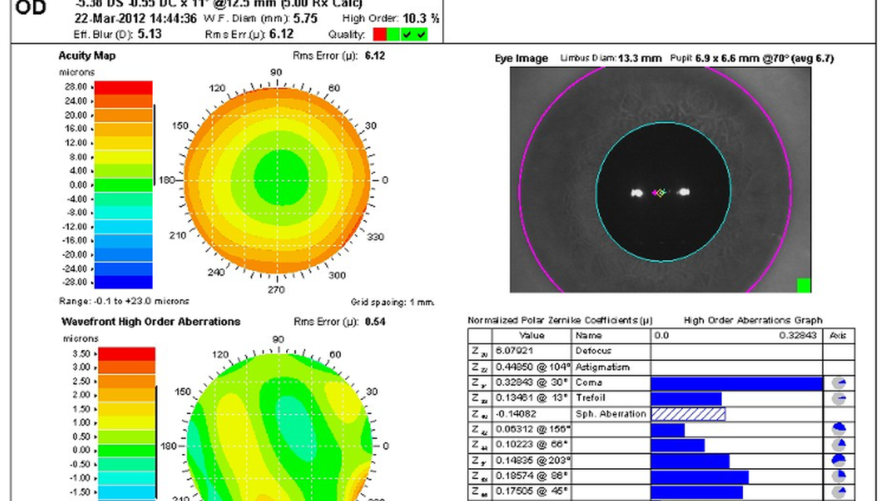Click the 22-Mar-2012 14:44:36 timestamp
Screen dimensions: 892x501
coord(136,19)
